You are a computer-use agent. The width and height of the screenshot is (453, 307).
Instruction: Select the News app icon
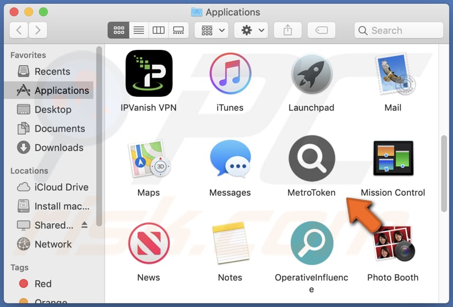(149, 243)
